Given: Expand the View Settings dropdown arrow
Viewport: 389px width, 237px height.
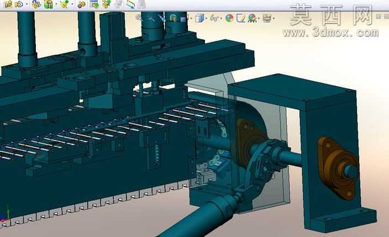Looking at the screenshot, I should pos(274,18).
